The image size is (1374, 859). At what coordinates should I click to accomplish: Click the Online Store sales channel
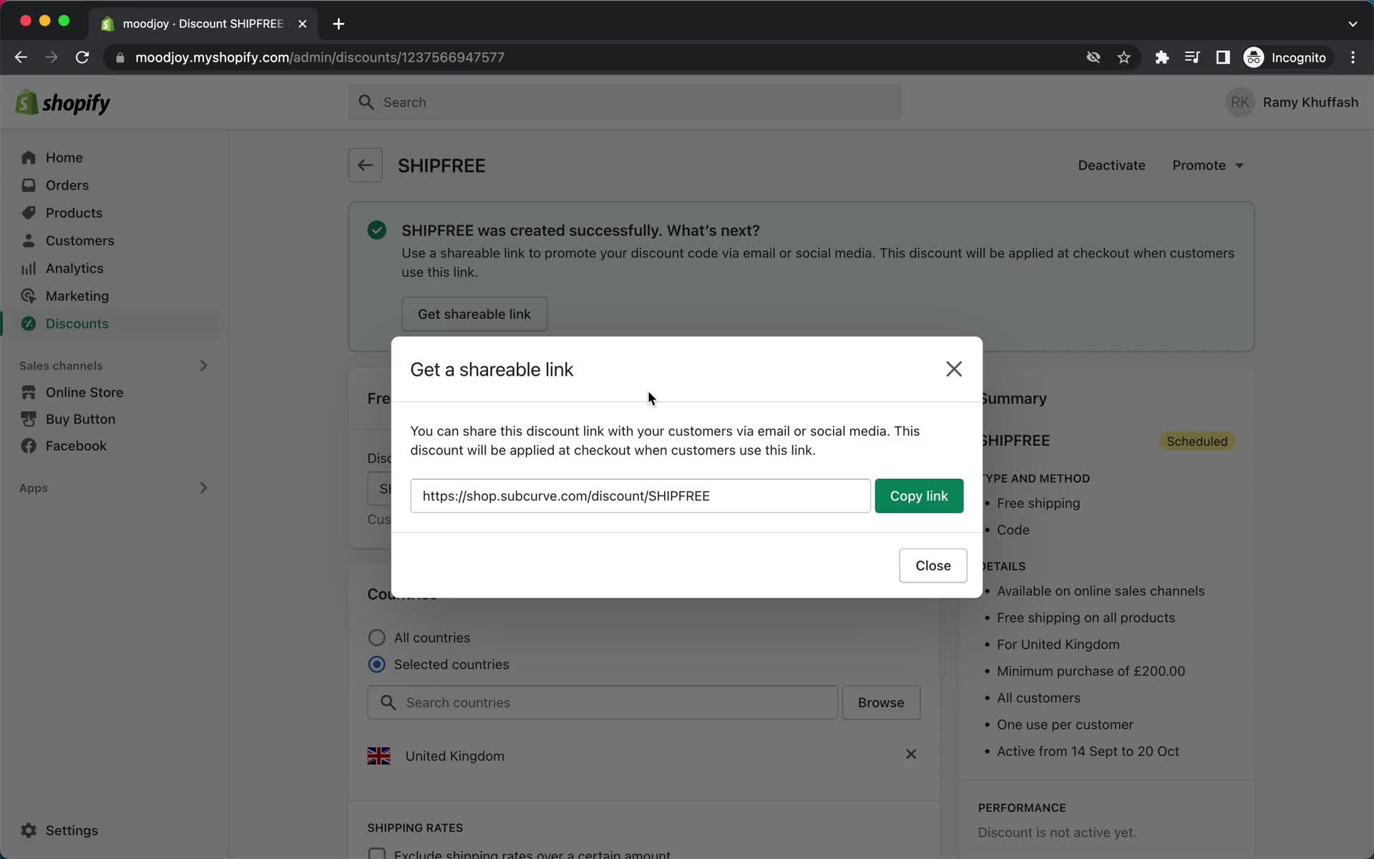pyautogui.click(x=84, y=392)
